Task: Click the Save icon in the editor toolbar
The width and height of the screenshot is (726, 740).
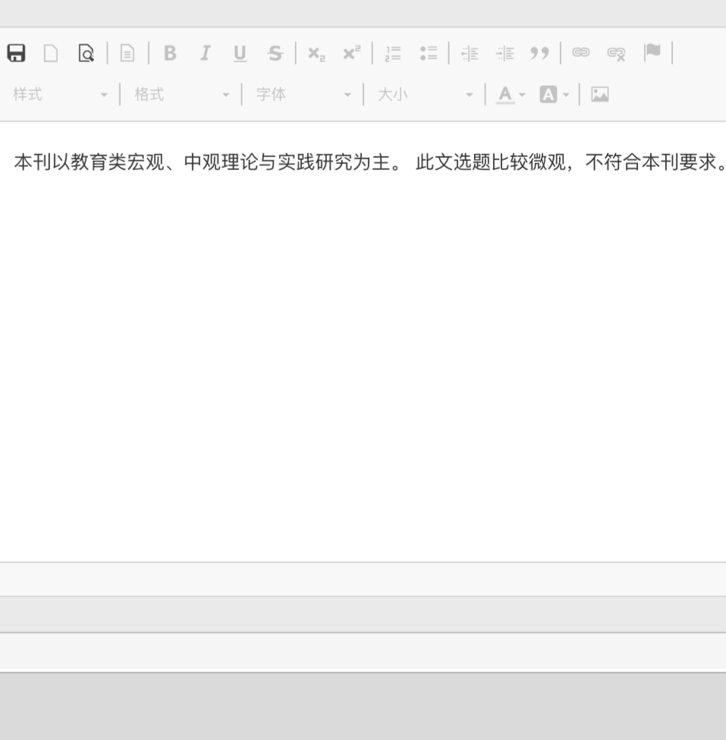Action: [16, 53]
